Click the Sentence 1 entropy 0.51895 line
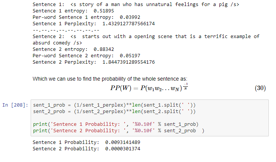 (x=73, y=11)
